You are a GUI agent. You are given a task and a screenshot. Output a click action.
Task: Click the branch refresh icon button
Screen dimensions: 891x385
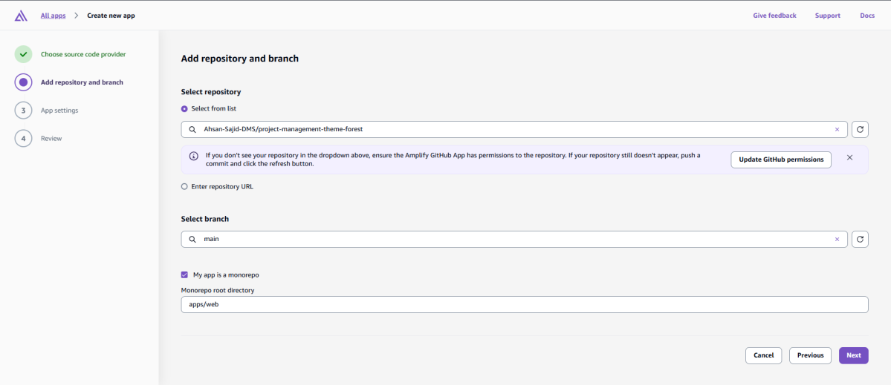point(860,240)
